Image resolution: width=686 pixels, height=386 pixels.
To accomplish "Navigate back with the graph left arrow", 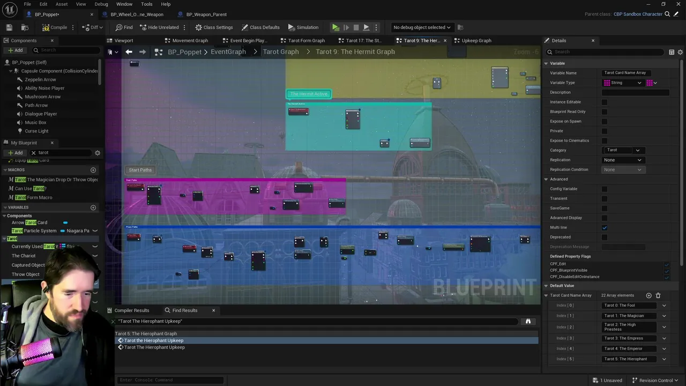I will (x=129, y=52).
